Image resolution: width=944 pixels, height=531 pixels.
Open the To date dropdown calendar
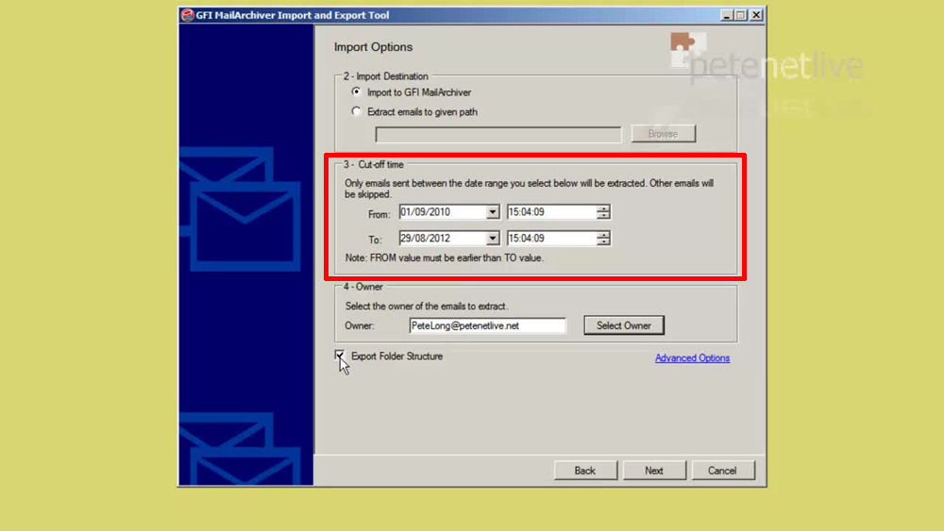(x=493, y=239)
